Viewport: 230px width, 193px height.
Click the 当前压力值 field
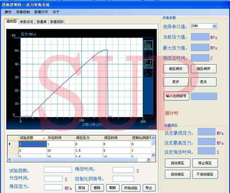click(200, 37)
